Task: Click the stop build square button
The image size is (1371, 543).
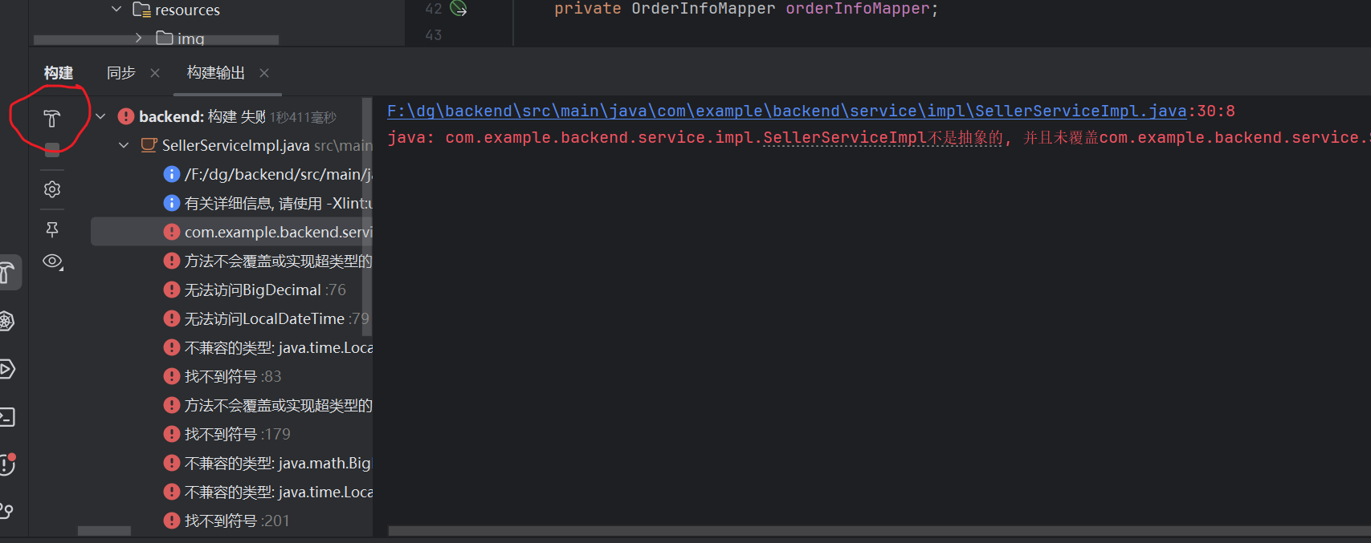Action: (x=52, y=149)
